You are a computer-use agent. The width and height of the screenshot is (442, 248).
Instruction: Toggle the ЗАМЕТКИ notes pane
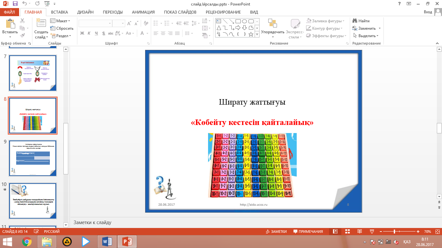tap(276, 232)
